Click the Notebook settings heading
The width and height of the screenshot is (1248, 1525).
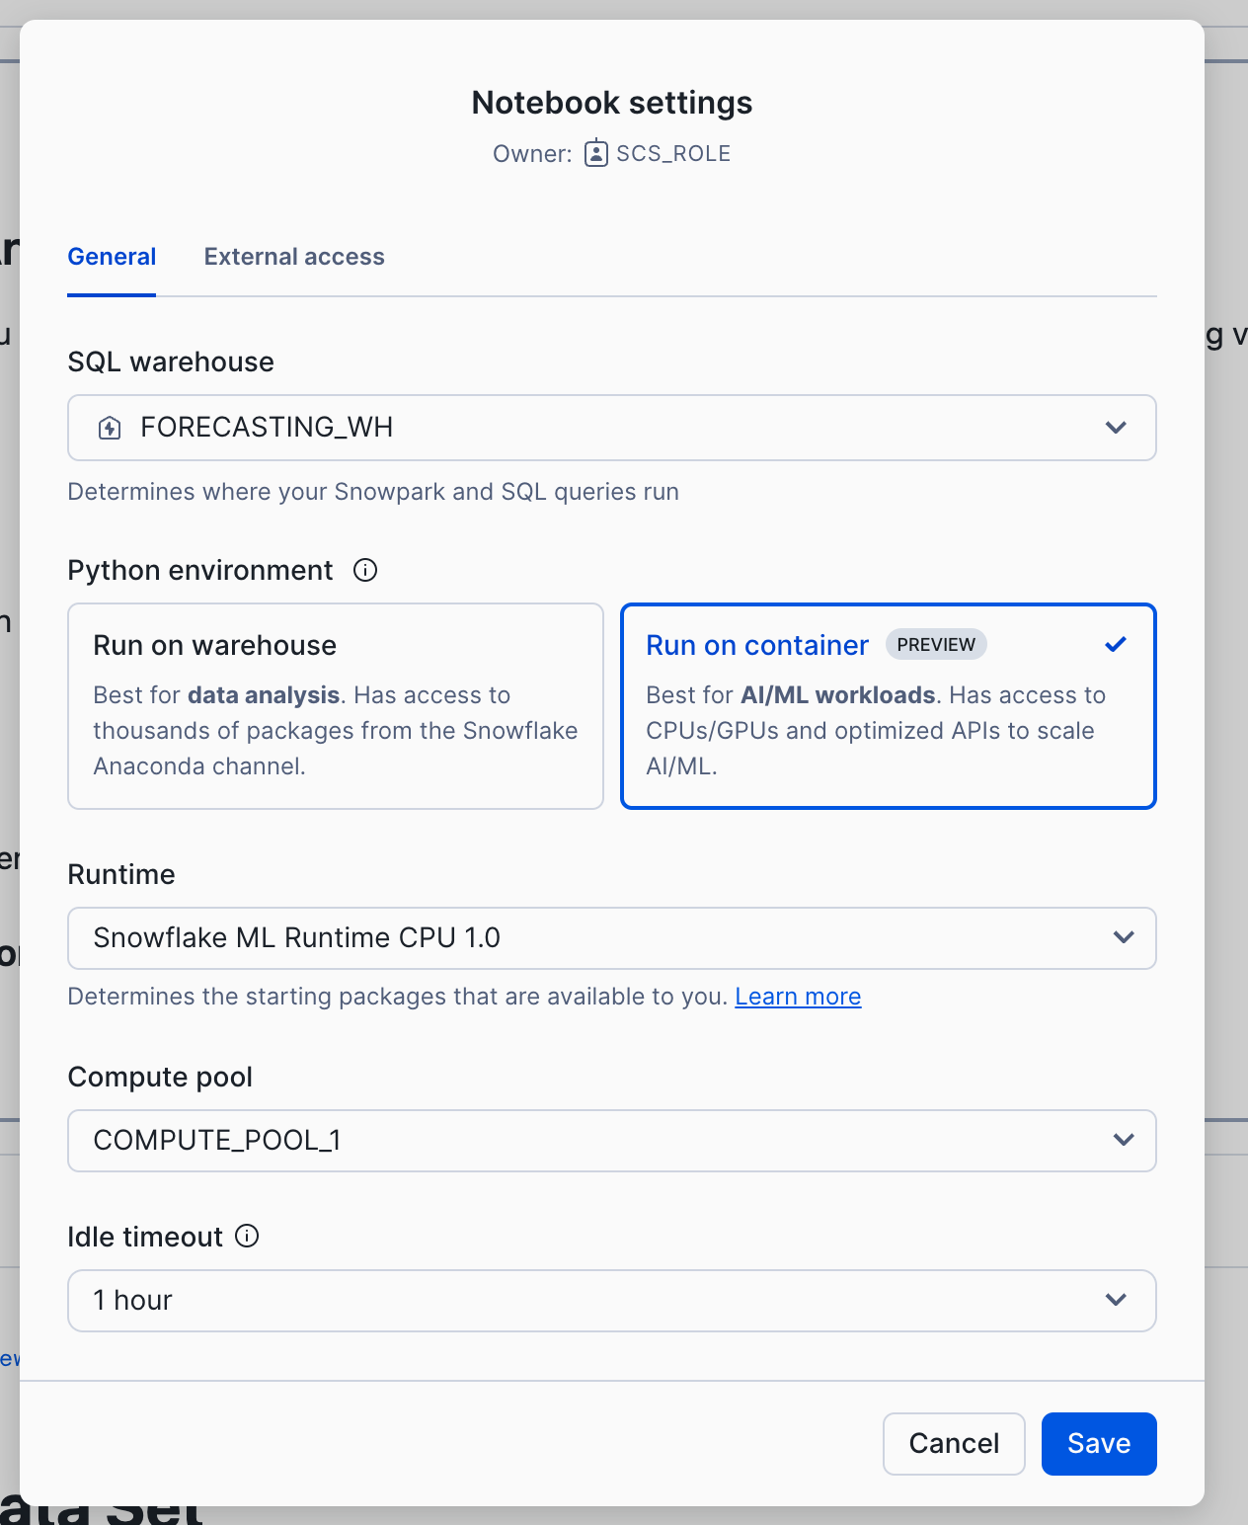pos(611,103)
